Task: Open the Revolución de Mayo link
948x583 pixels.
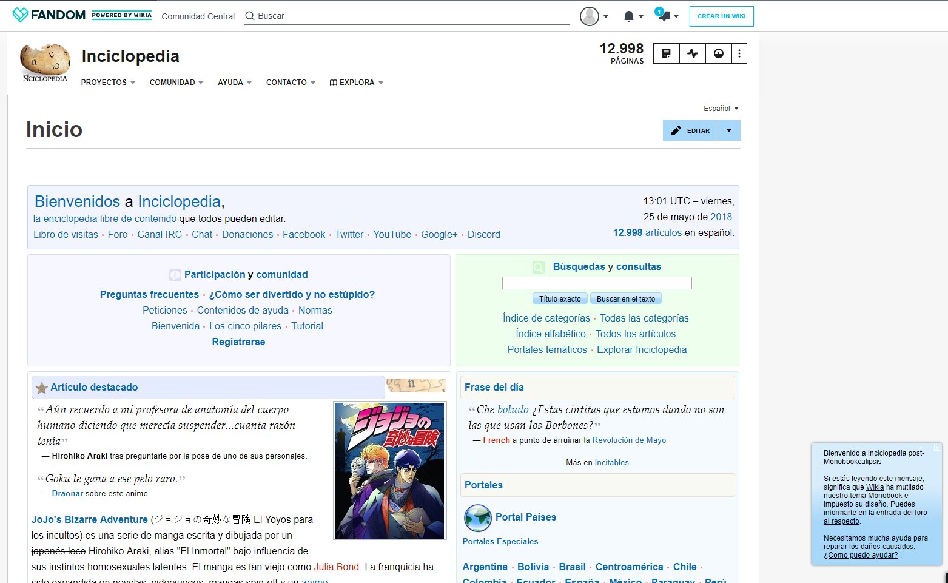Action: pos(629,440)
